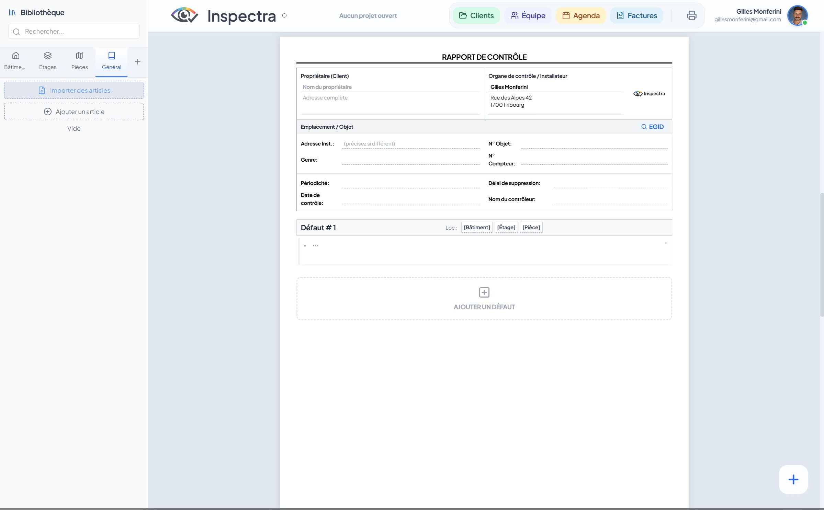
Task: Open user profile avatar
Action: point(797,15)
